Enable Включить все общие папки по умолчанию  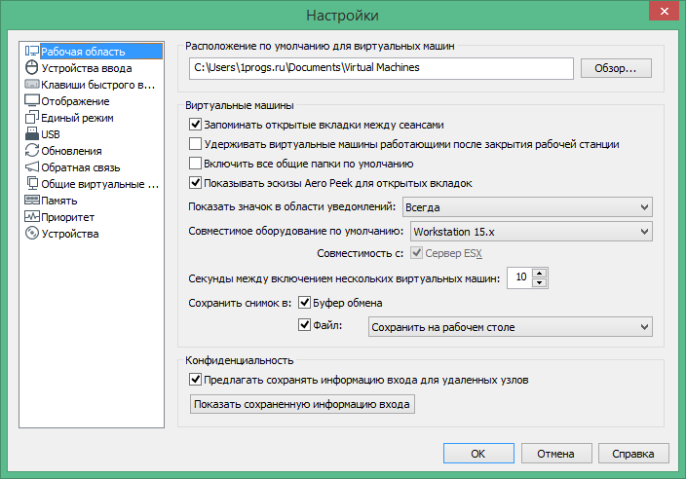click(x=195, y=164)
